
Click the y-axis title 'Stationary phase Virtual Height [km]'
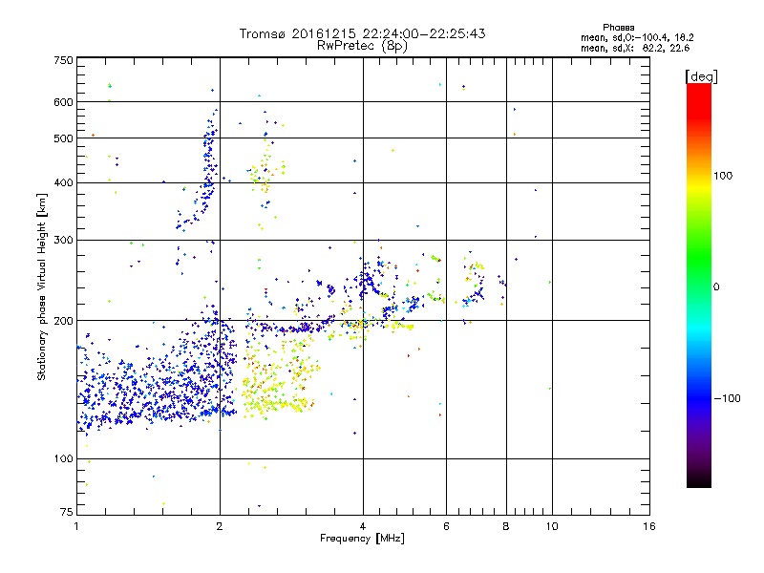tap(41, 287)
